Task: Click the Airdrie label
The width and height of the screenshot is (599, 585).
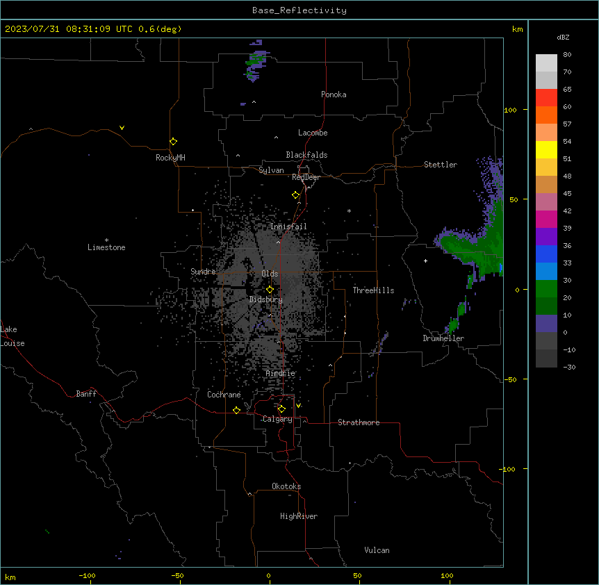Action: (281, 373)
